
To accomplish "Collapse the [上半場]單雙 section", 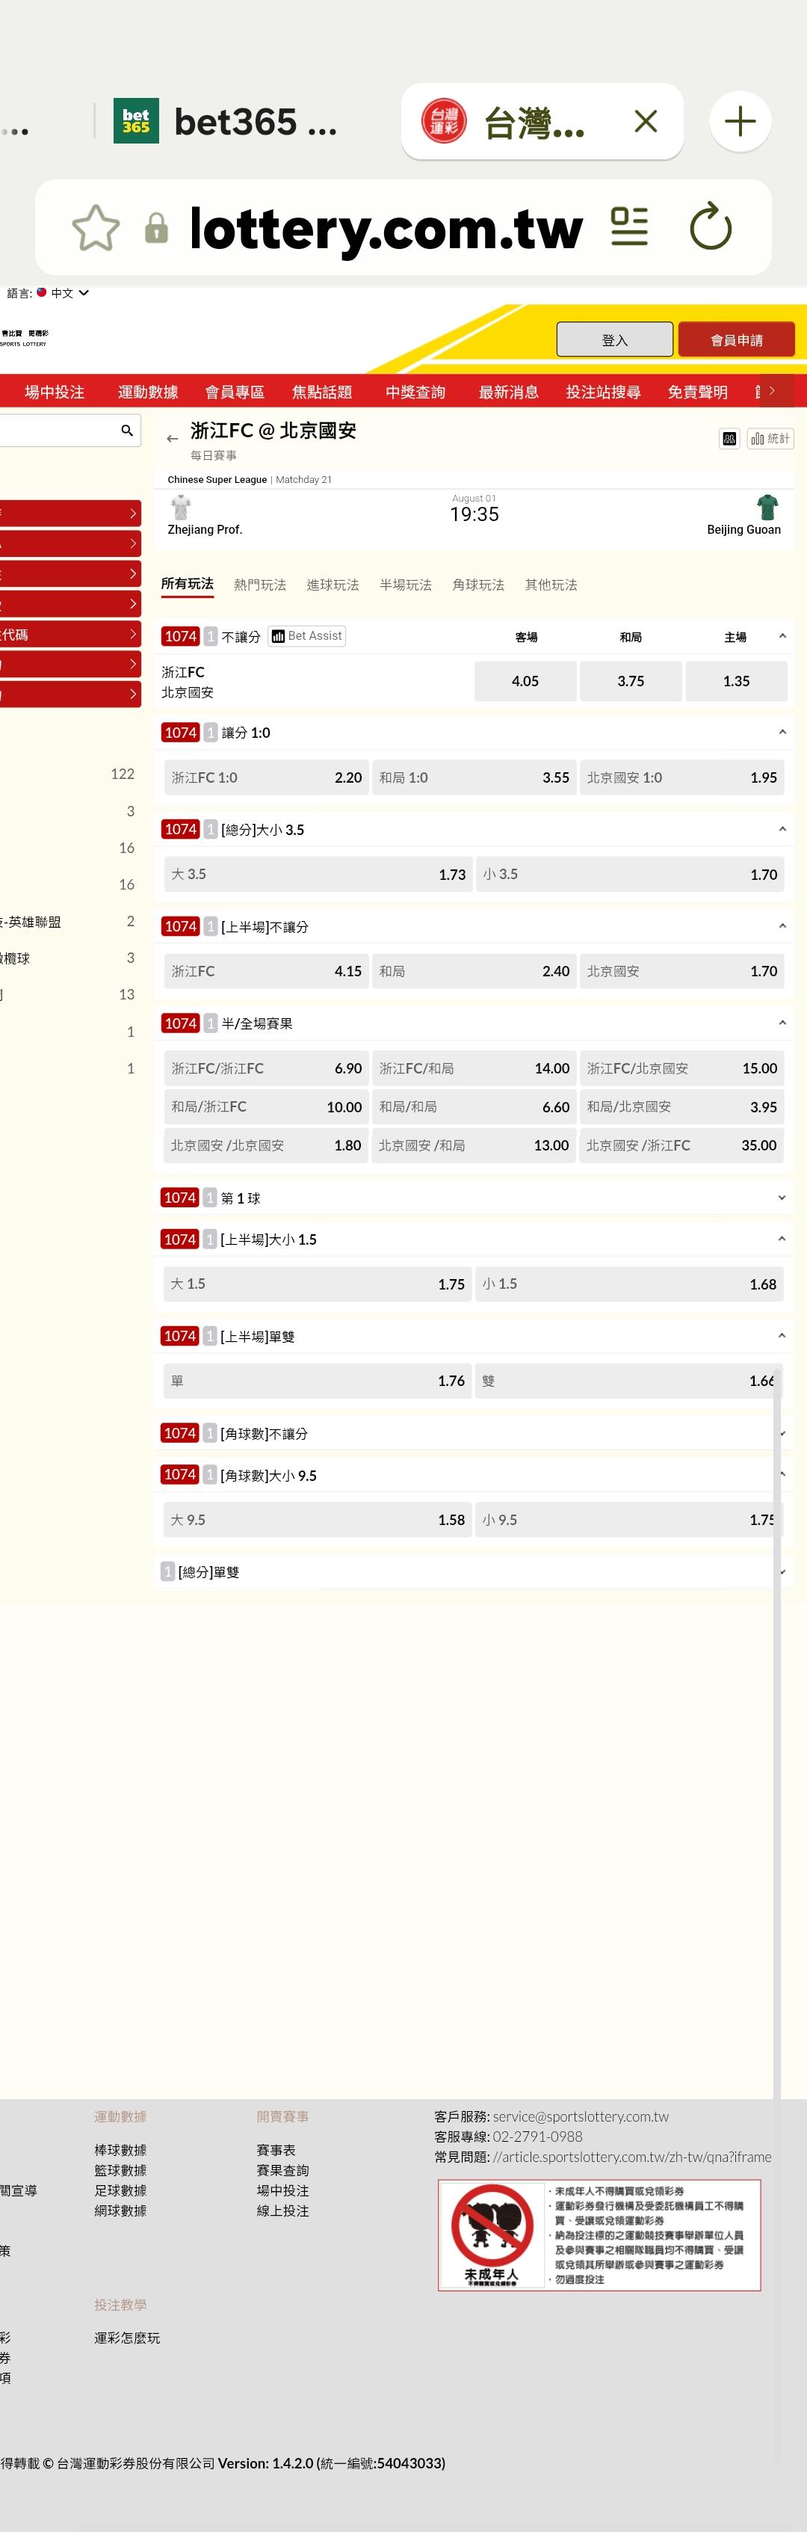I will [782, 1336].
